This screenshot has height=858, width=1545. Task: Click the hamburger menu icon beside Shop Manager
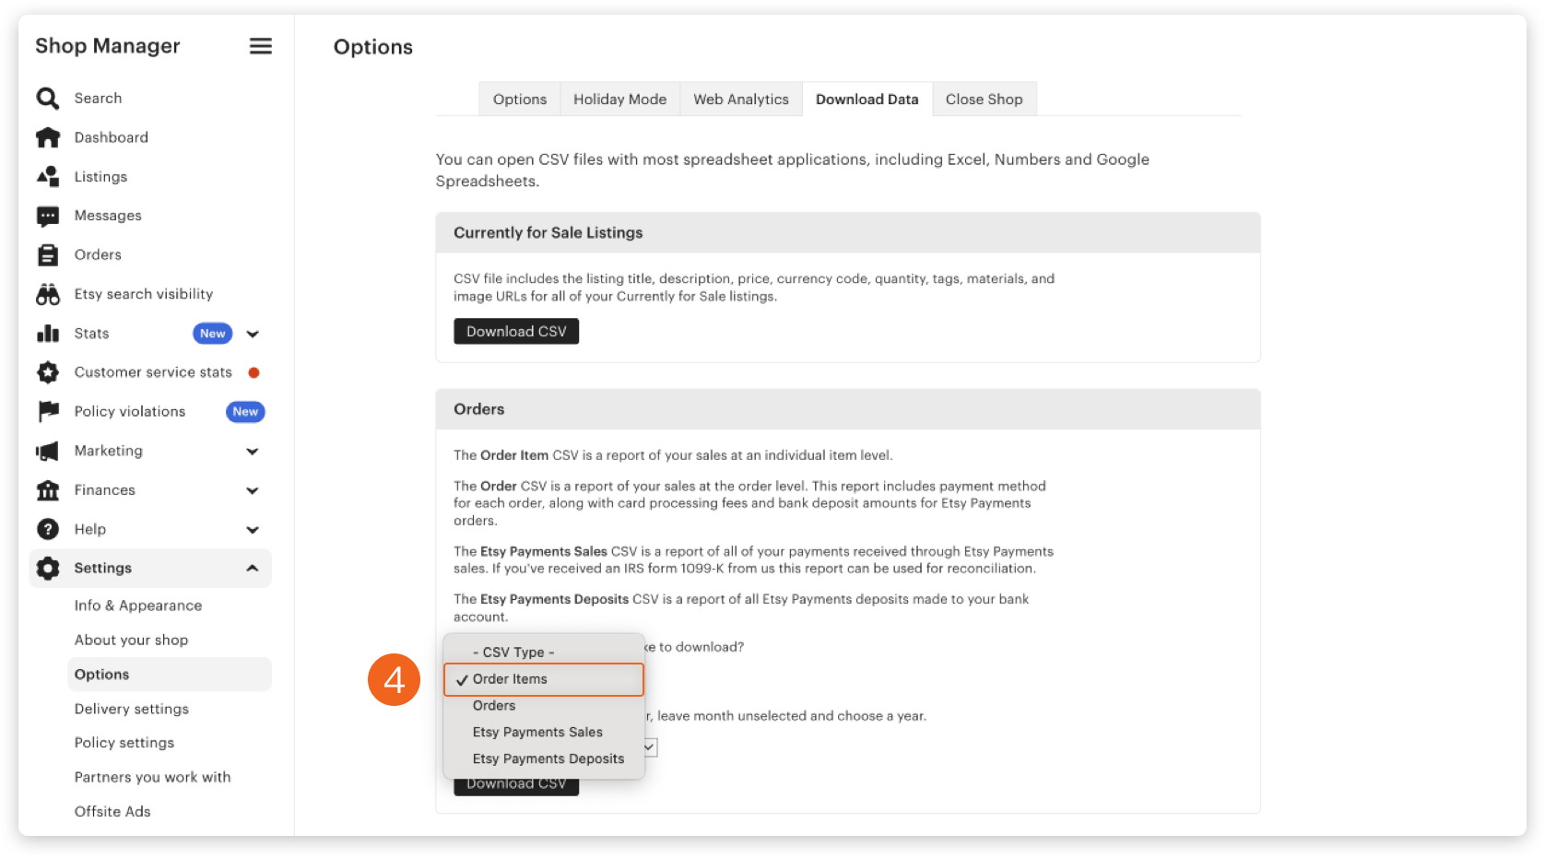[x=261, y=46]
